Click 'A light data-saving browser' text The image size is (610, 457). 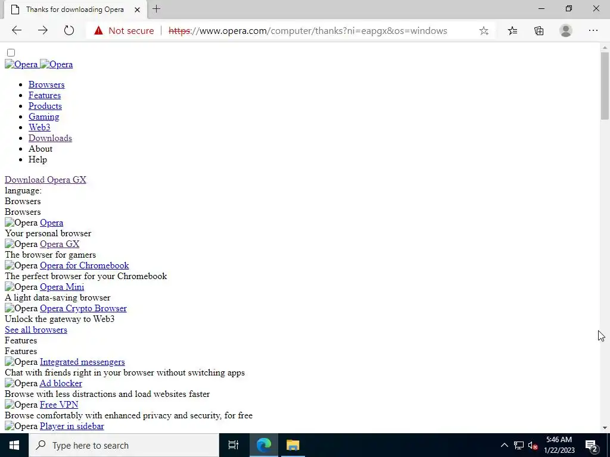(58, 298)
